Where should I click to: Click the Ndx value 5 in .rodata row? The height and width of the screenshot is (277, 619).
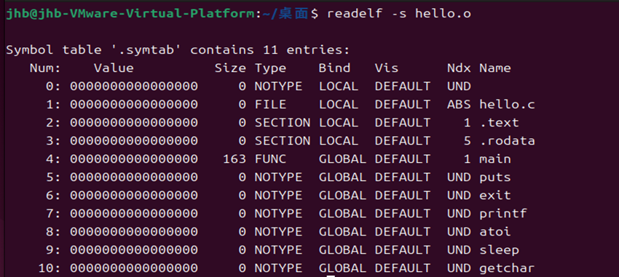(x=467, y=140)
